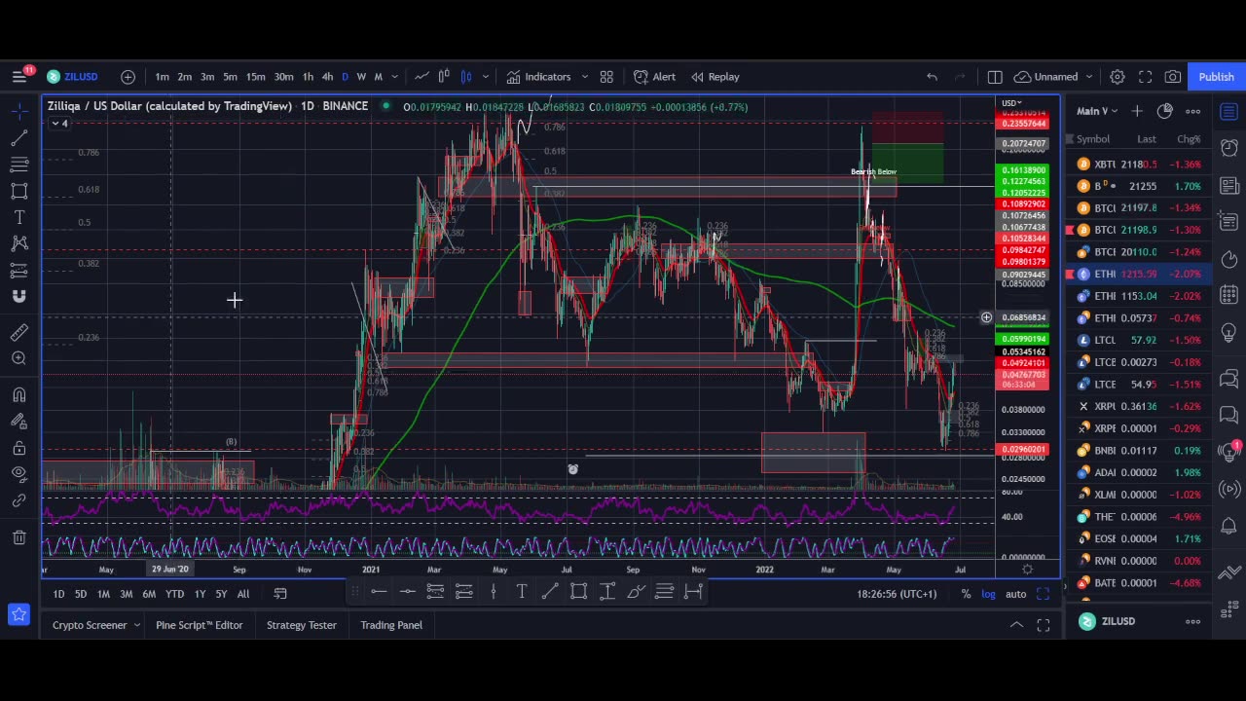Image resolution: width=1246 pixels, height=701 pixels.
Task: Expand the Crypto Screener dropdown arrow
Action: 137,625
